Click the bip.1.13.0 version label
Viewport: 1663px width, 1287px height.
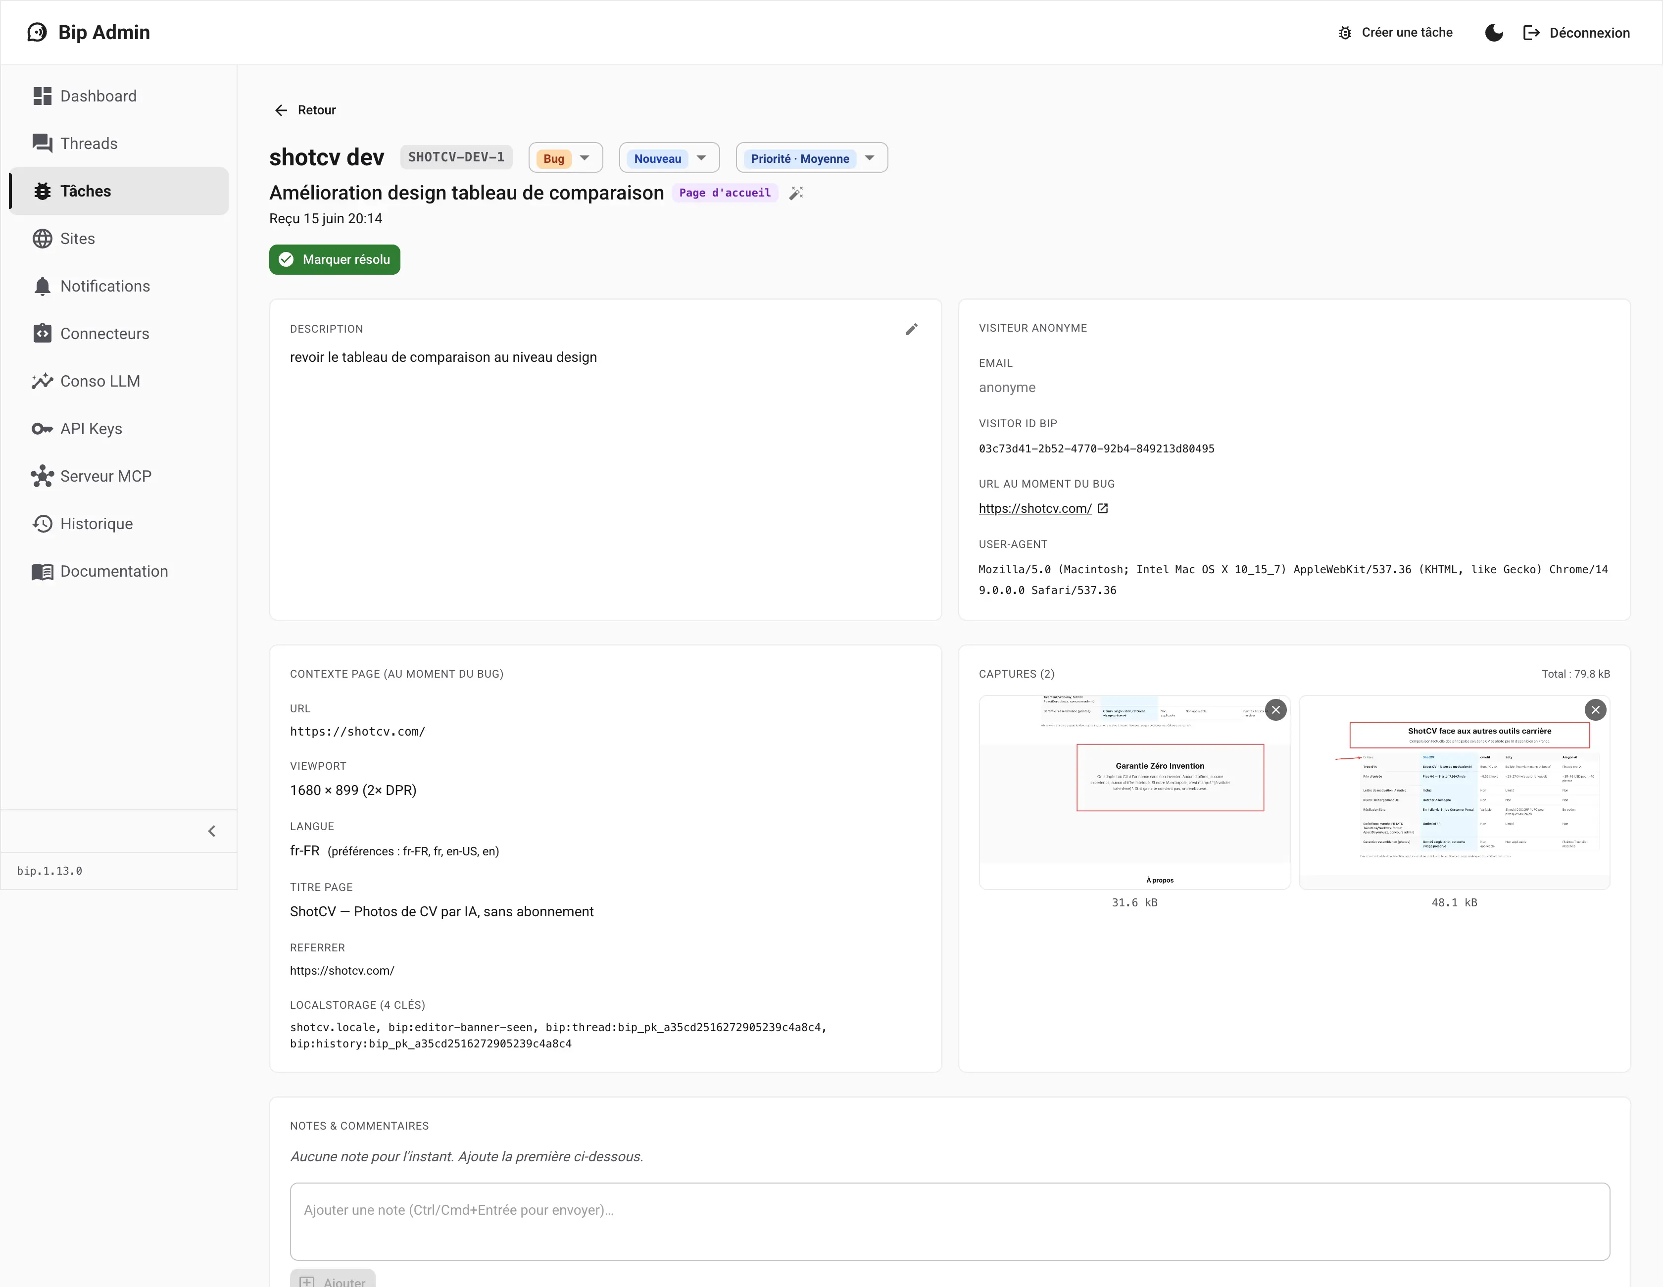(49, 870)
